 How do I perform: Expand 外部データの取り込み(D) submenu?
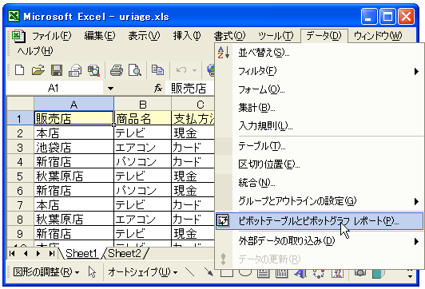pyautogui.click(x=320, y=241)
